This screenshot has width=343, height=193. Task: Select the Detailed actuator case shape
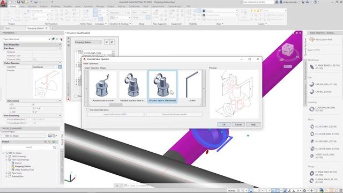click(132, 87)
